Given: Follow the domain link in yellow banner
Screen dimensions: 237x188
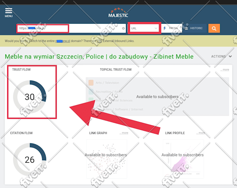Looking at the screenshot, I should 62,41.
